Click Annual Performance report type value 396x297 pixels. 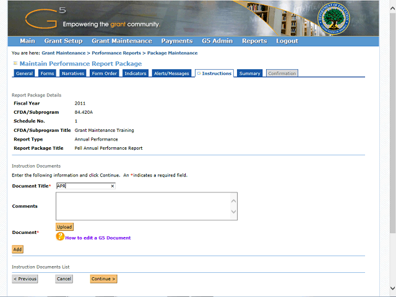coord(97,139)
